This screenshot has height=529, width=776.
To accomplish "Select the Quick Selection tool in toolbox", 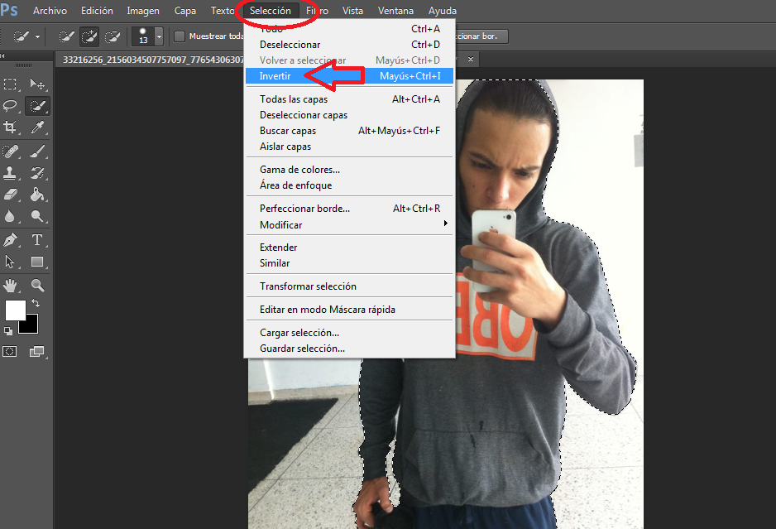I will 37,105.
